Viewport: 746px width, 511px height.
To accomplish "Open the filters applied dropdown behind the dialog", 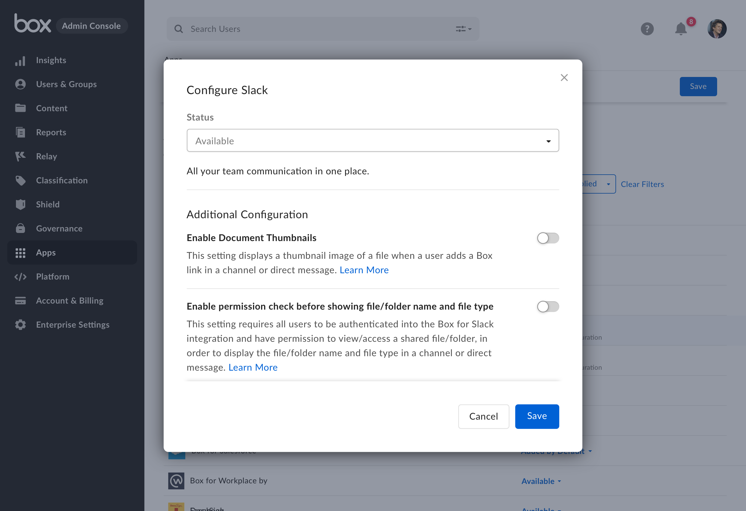I will (x=599, y=184).
